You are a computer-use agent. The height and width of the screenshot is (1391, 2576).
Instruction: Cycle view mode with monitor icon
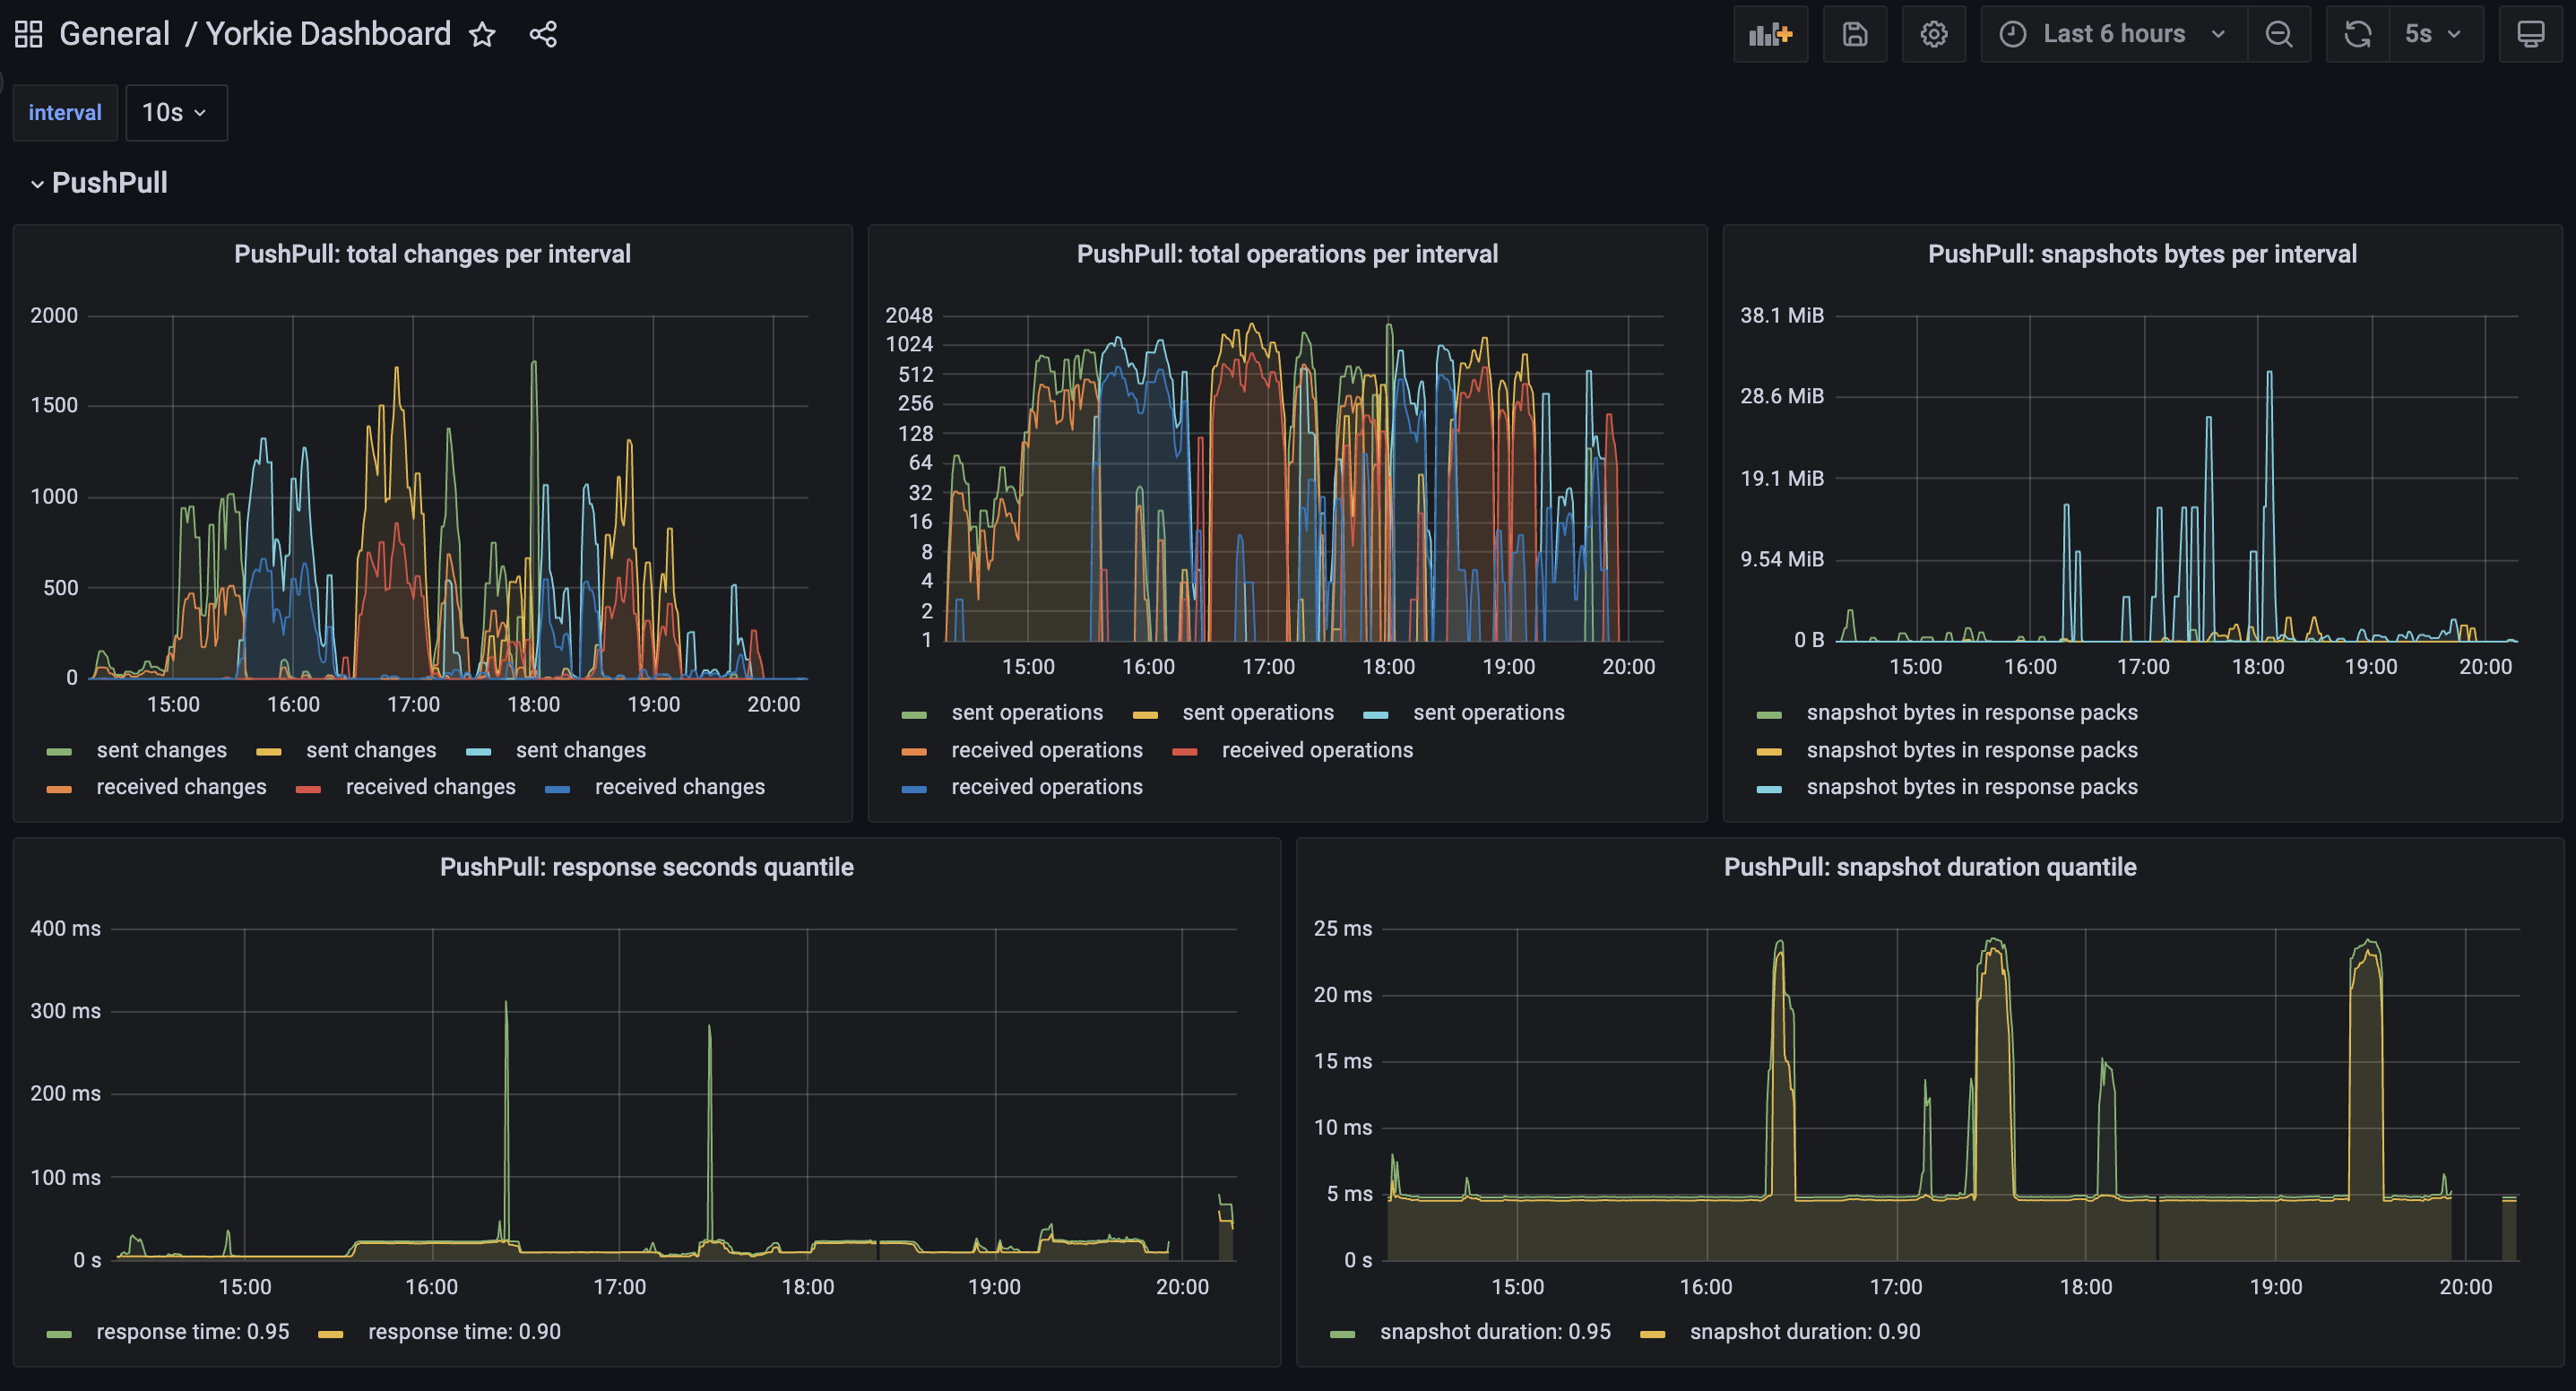click(2530, 34)
